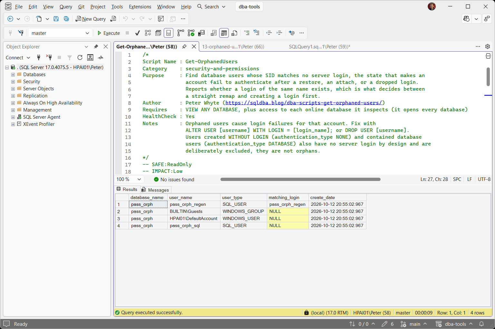Open the Connect dropdown in Object Explorer
Viewport: 495px width, 329px height.
(x=18, y=57)
